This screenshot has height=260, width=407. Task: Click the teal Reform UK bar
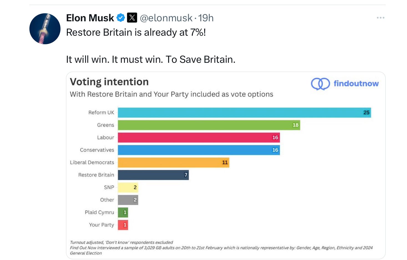(x=244, y=113)
